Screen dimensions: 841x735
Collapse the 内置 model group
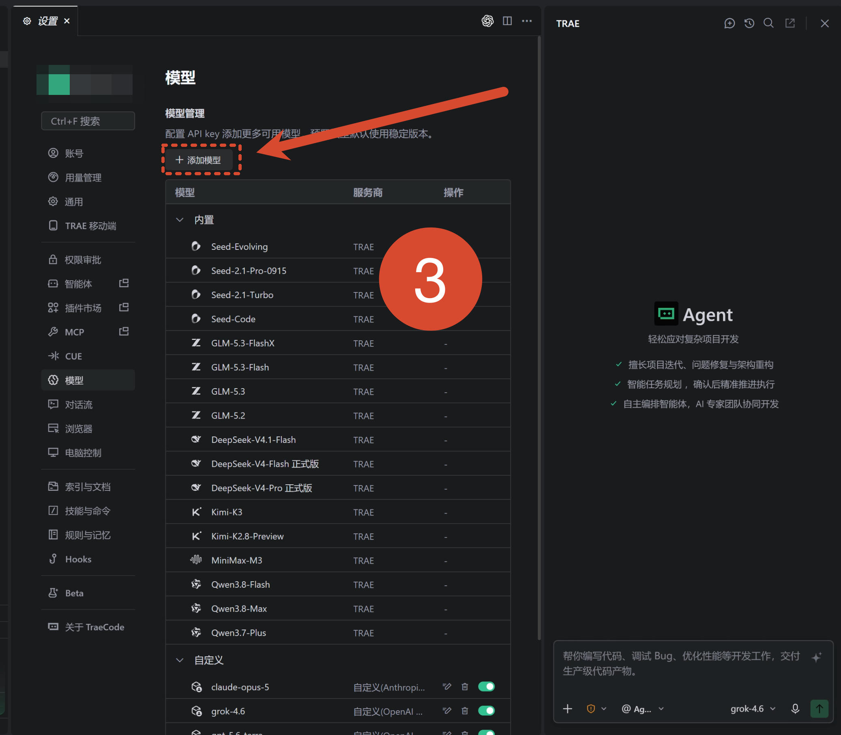[x=180, y=220]
